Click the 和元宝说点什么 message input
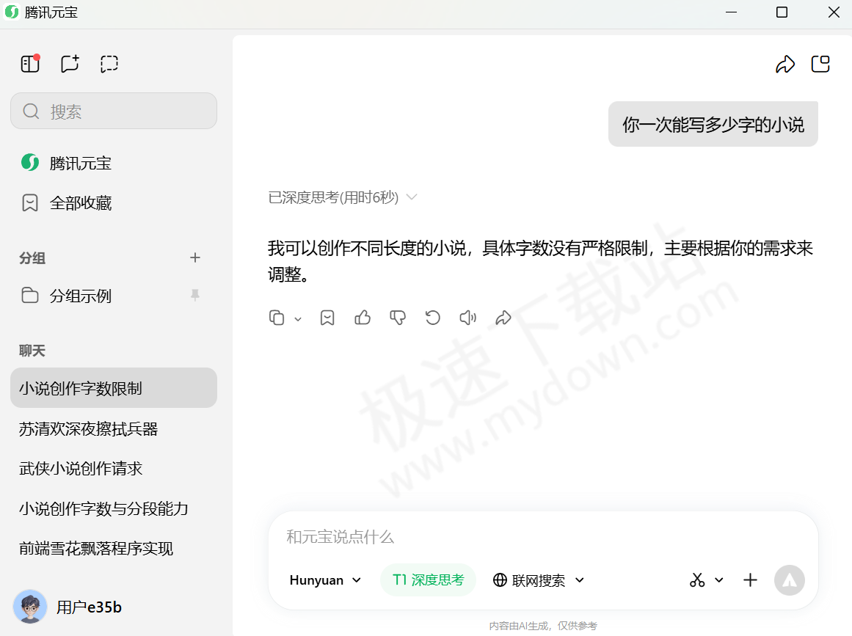This screenshot has height=636, width=852. (543, 537)
